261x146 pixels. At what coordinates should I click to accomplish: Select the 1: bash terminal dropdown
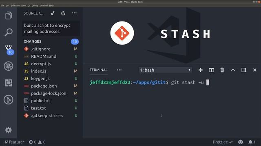(x=165, y=70)
